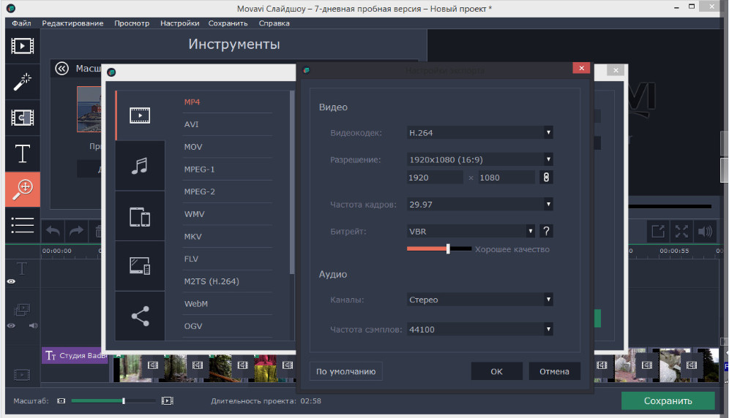Select MKV format in list

[x=192, y=237]
